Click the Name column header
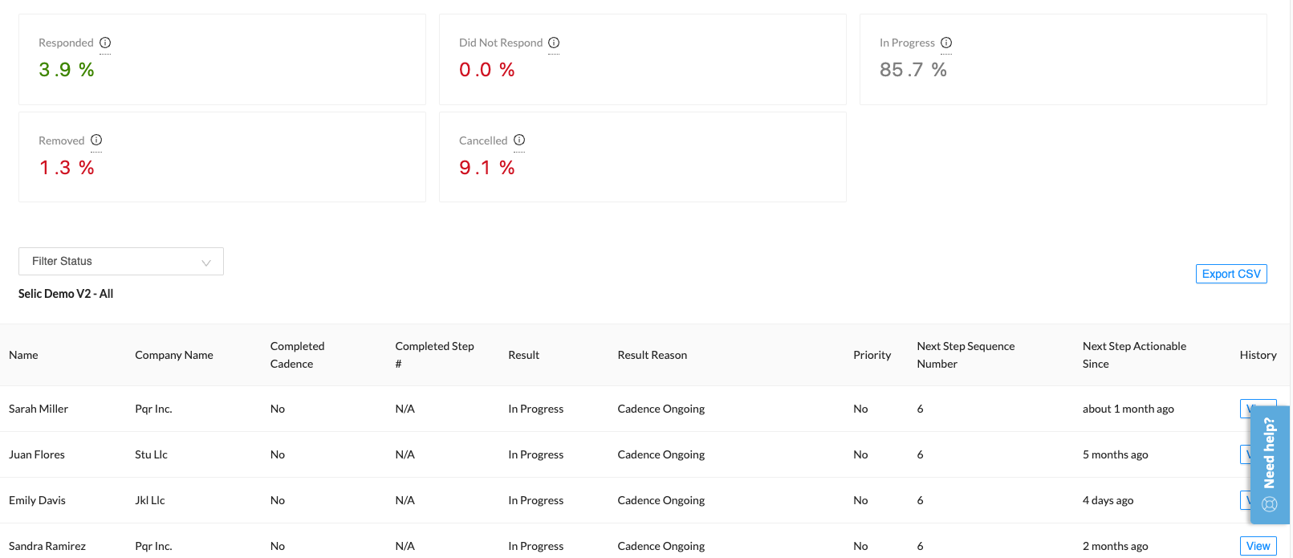The image size is (1293, 558). [23, 355]
